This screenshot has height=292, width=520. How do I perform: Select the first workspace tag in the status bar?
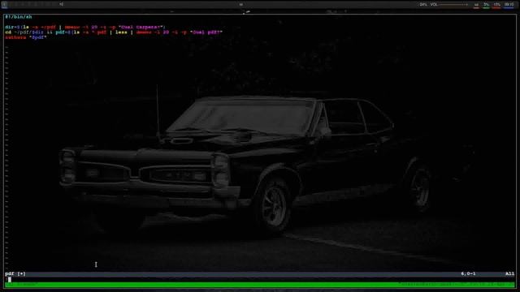click(4, 5)
